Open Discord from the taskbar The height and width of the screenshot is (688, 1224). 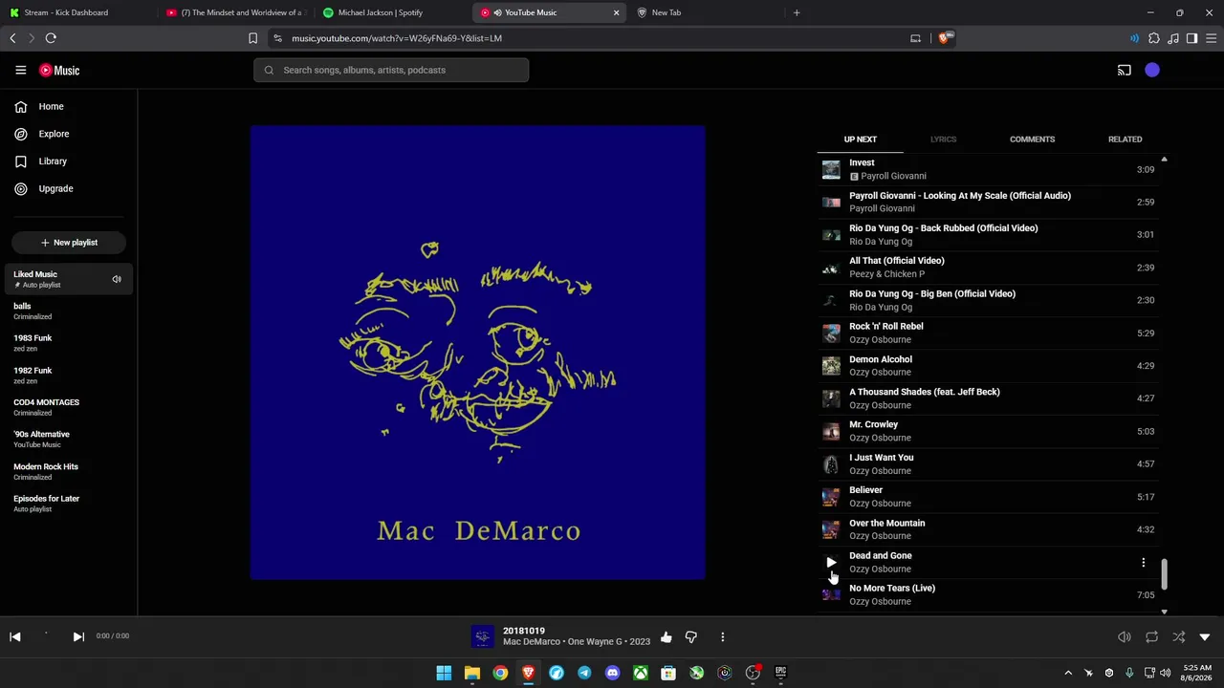coord(612,673)
